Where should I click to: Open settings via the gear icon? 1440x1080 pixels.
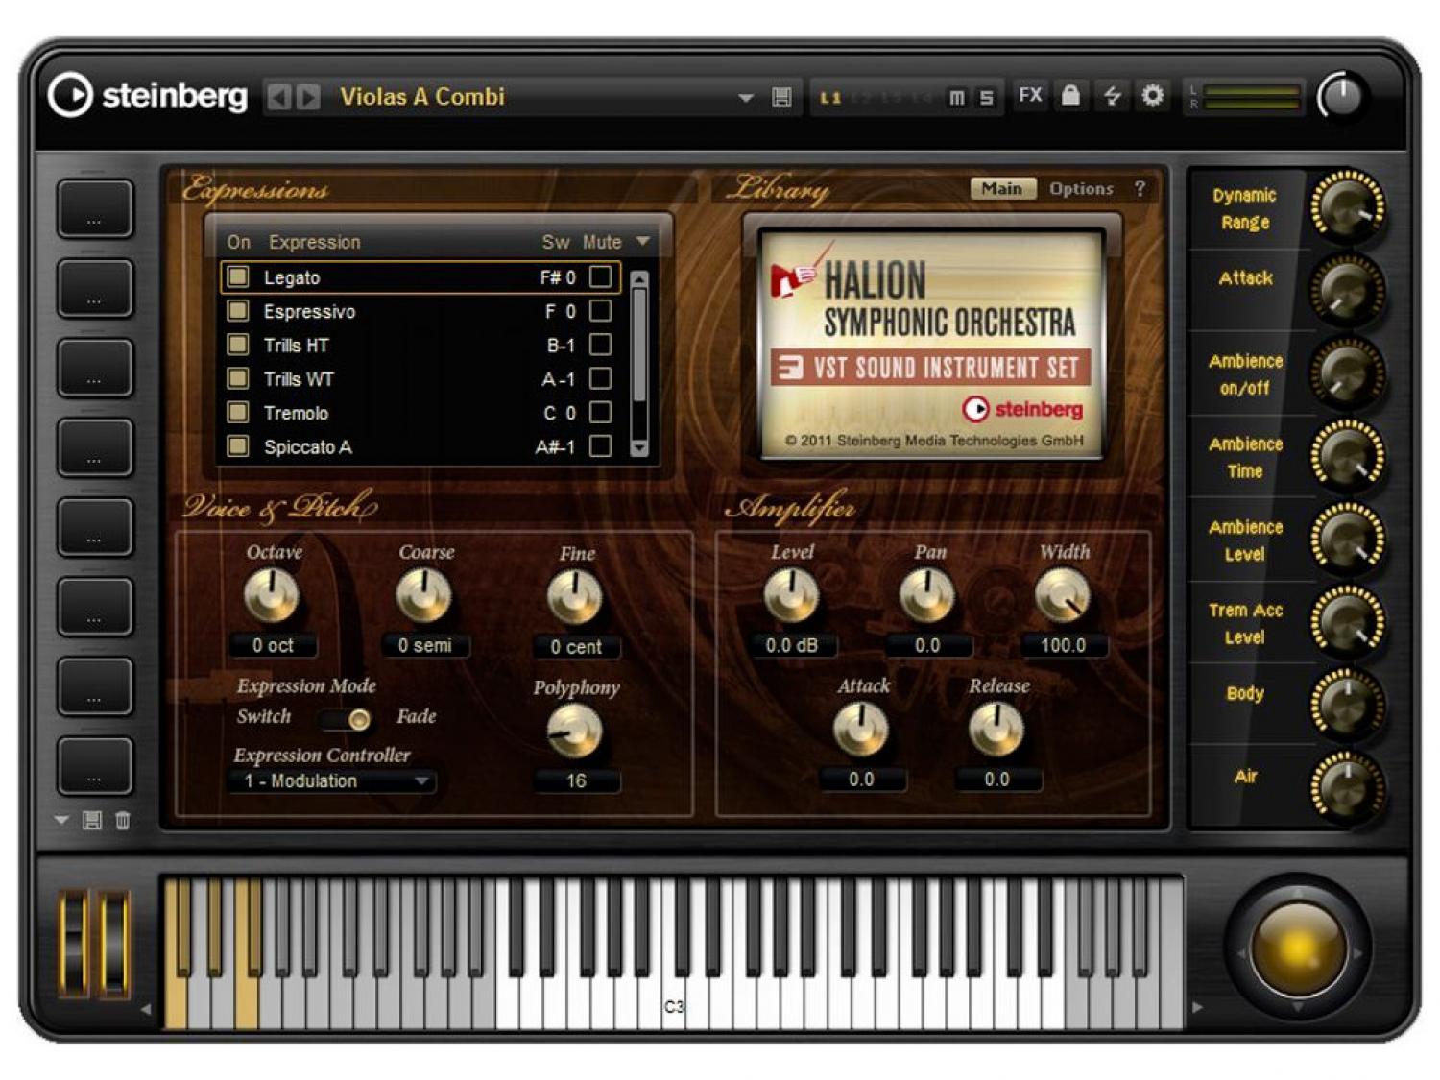(x=1152, y=95)
